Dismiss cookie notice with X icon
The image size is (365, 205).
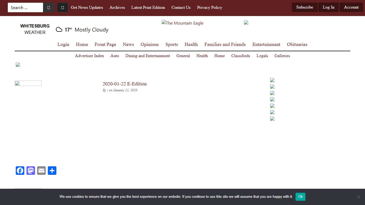[358, 197]
